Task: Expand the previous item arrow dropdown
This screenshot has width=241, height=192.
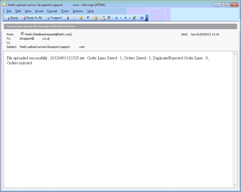Action: (x=121, y=18)
